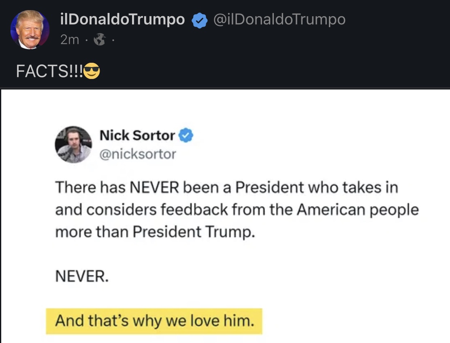The image size is (450, 343).
Task: Click the small dot after the globe icon
Action: pos(112,40)
